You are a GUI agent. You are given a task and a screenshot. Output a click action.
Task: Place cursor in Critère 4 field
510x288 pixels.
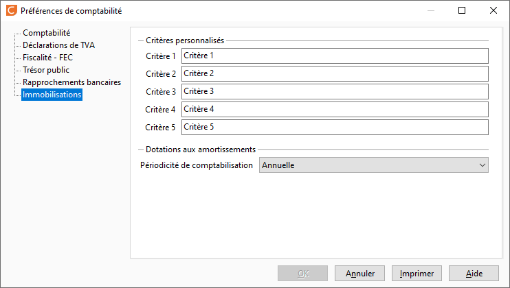tap(335, 109)
